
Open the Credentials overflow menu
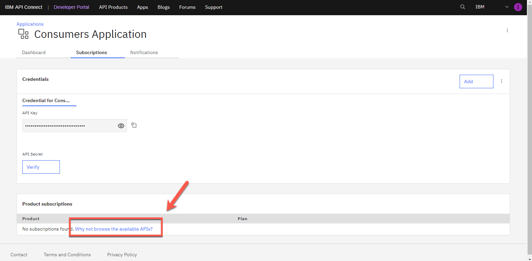[501, 81]
